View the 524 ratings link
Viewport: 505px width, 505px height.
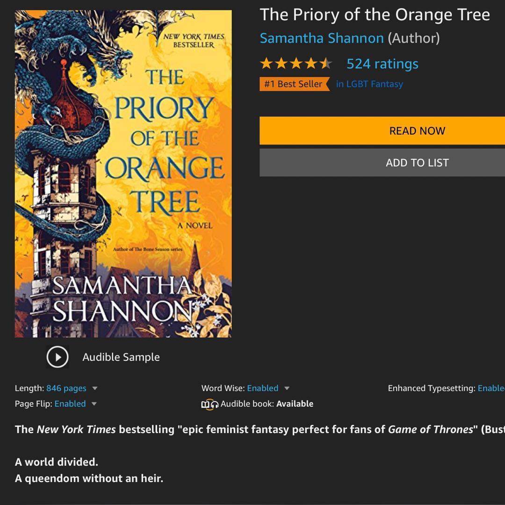coord(382,64)
